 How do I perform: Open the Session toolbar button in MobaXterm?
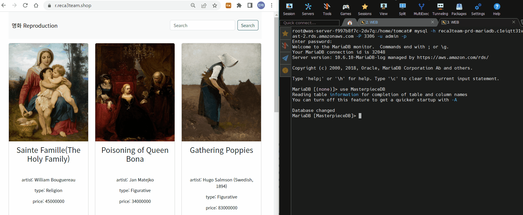point(289,9)
